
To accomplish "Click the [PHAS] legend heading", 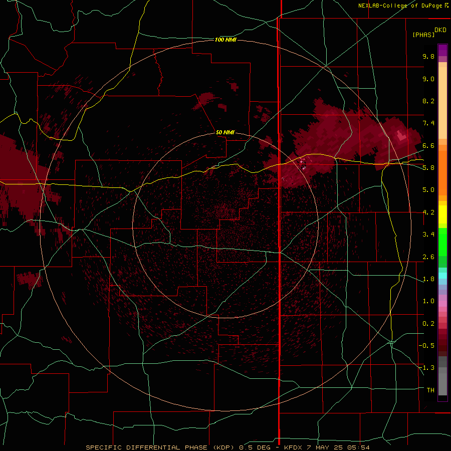I will 423,35.
